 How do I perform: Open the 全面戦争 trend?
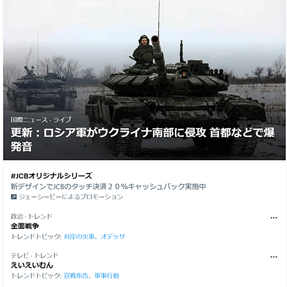(24, 226)
